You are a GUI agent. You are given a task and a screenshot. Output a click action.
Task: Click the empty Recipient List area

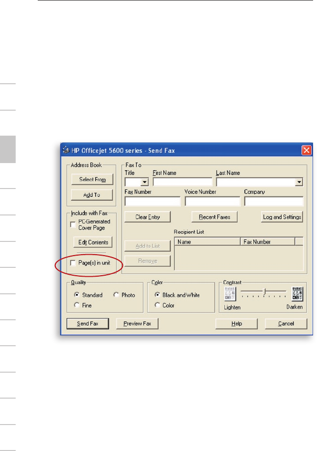tap(239, 258)
